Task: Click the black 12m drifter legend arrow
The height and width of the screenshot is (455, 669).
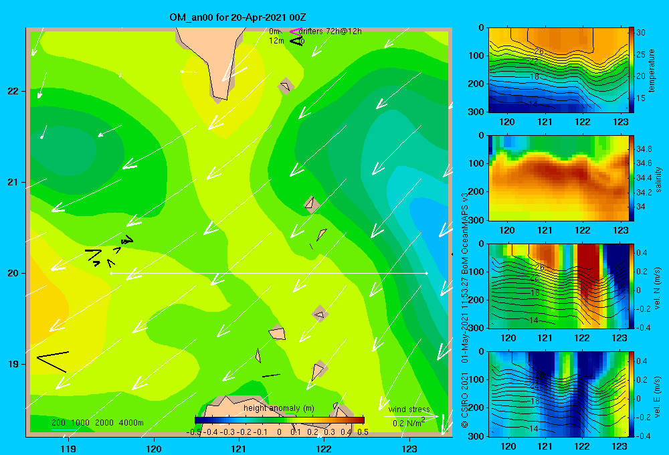Action: pos(296,41)
